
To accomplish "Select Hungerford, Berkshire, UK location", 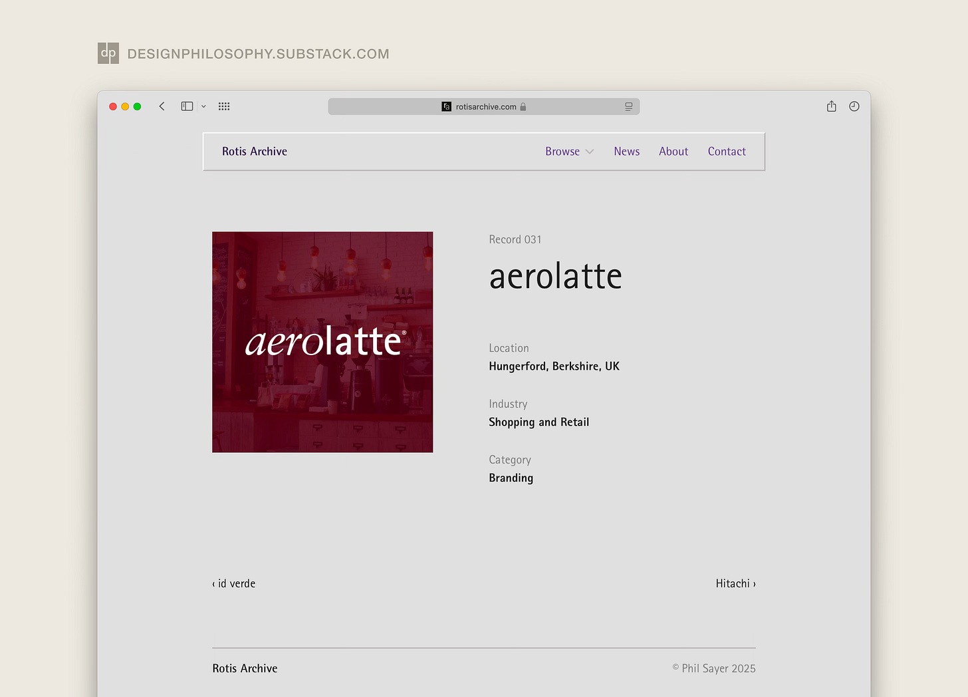I will [x=554, y=366].
